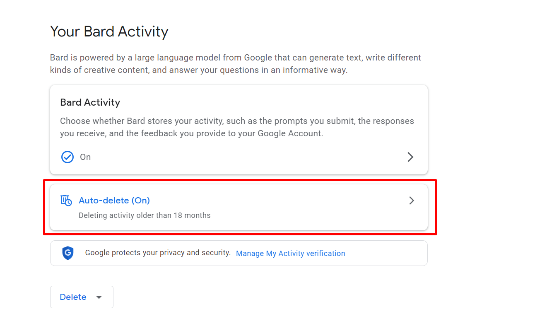Click the "On" status text

[85, 157]
